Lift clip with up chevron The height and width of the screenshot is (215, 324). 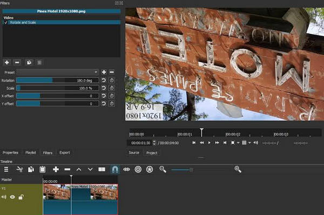pos(79,169)
